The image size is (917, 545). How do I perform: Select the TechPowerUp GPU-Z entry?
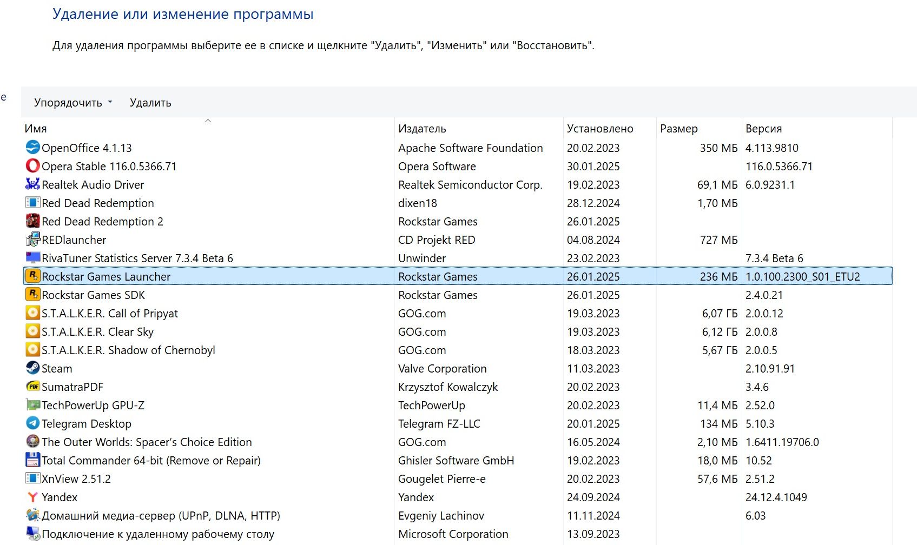(93, 405)
